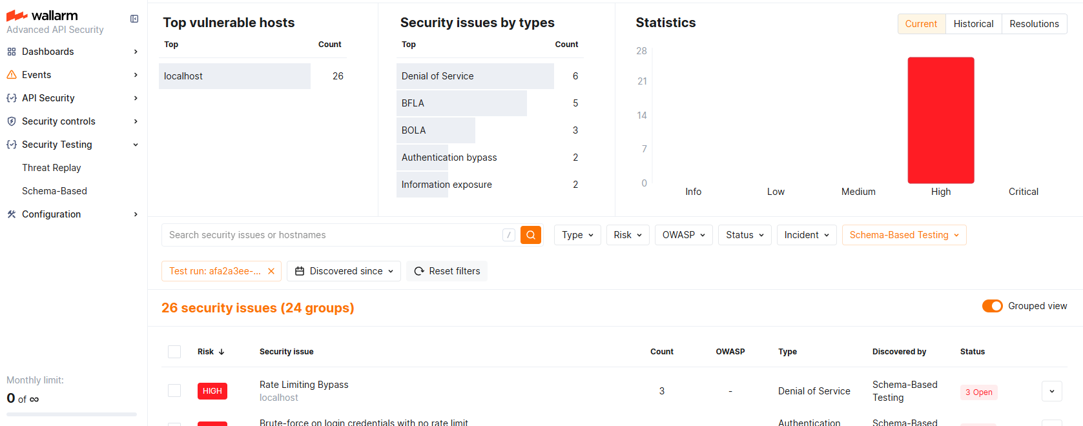
Task: Click the orange search magnifier button
Action: pyautogui.click(x=531, y=235)
